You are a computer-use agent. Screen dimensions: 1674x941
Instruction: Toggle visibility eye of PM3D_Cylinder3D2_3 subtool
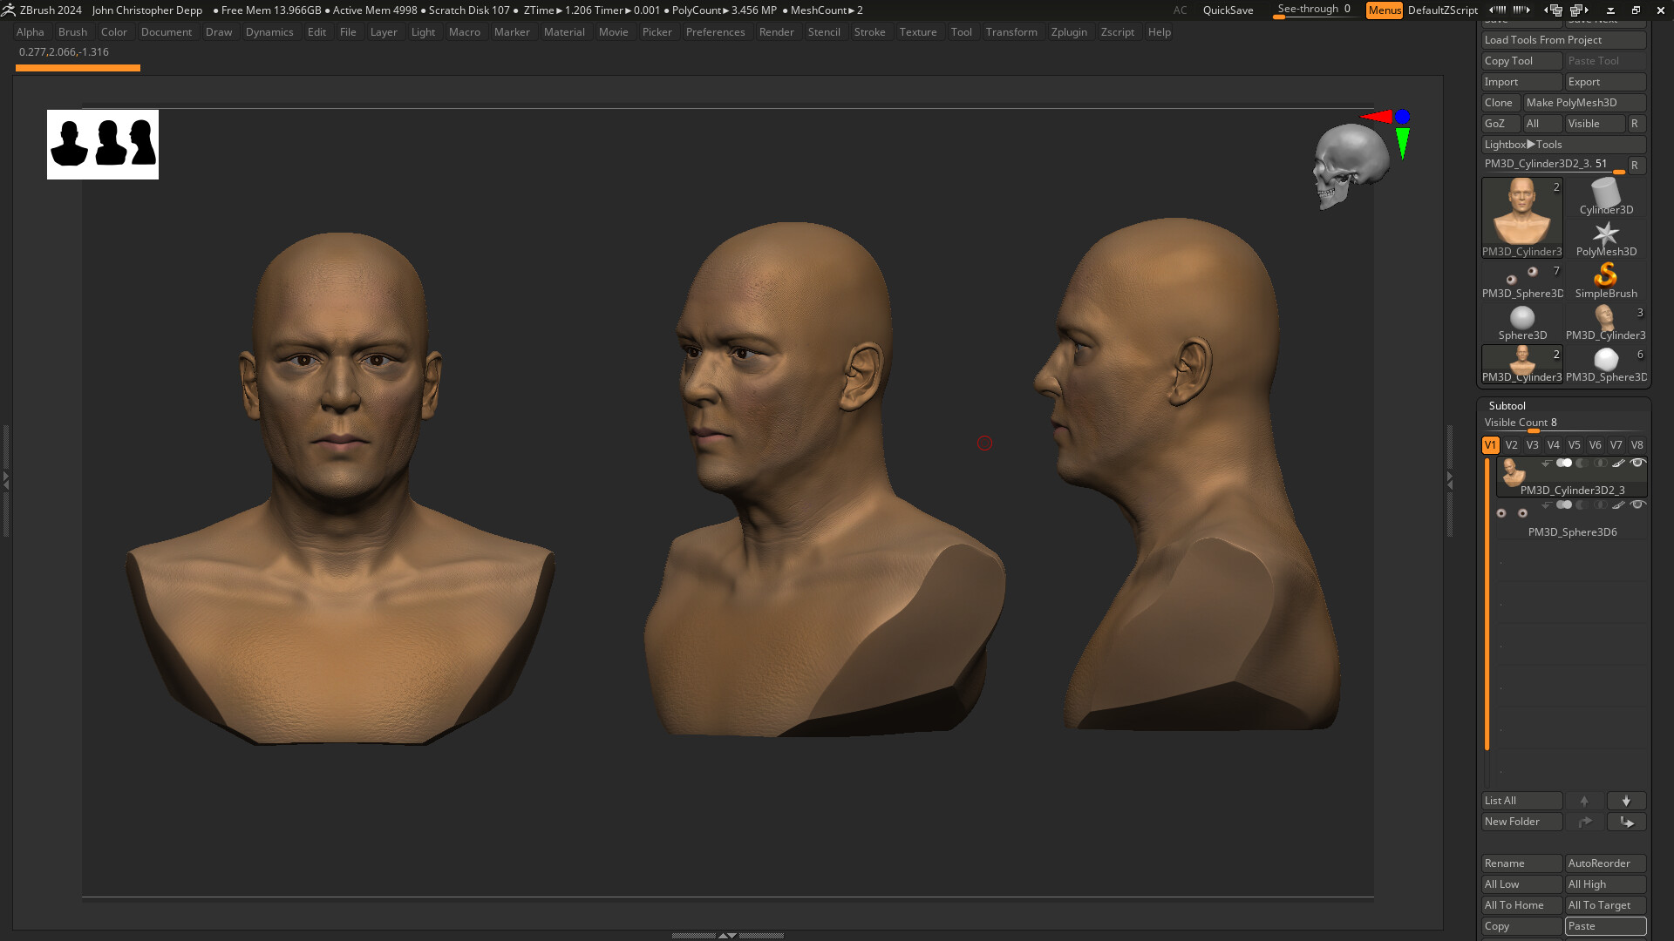tap(1638, 464)
